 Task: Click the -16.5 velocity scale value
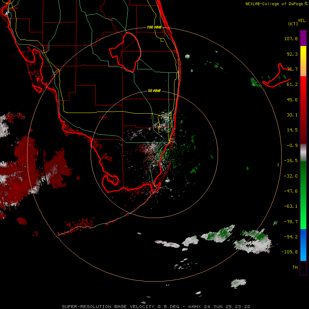coord(291,161)
